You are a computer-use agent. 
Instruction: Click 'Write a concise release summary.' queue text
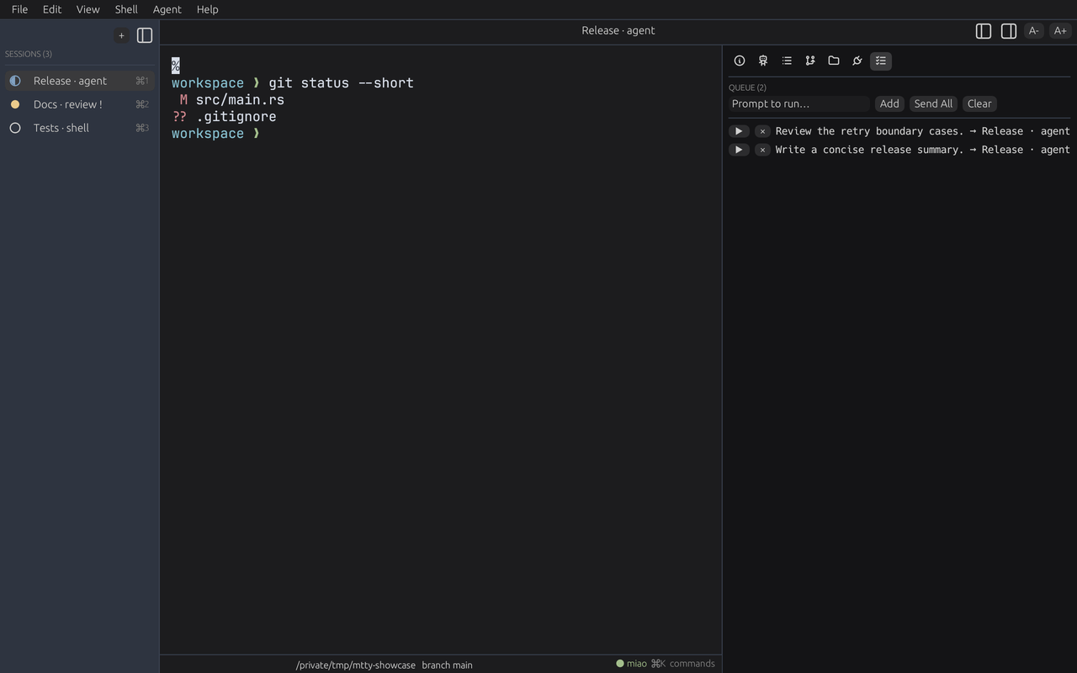coord(869,150)
